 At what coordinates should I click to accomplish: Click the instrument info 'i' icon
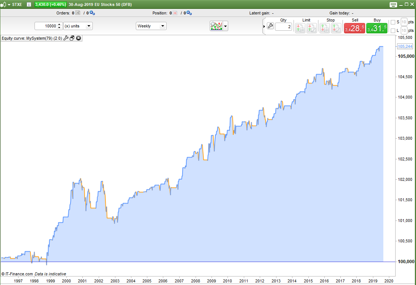[x=29, y=4]
